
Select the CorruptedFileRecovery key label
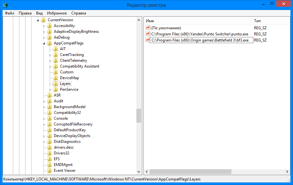tap(73, 124)
